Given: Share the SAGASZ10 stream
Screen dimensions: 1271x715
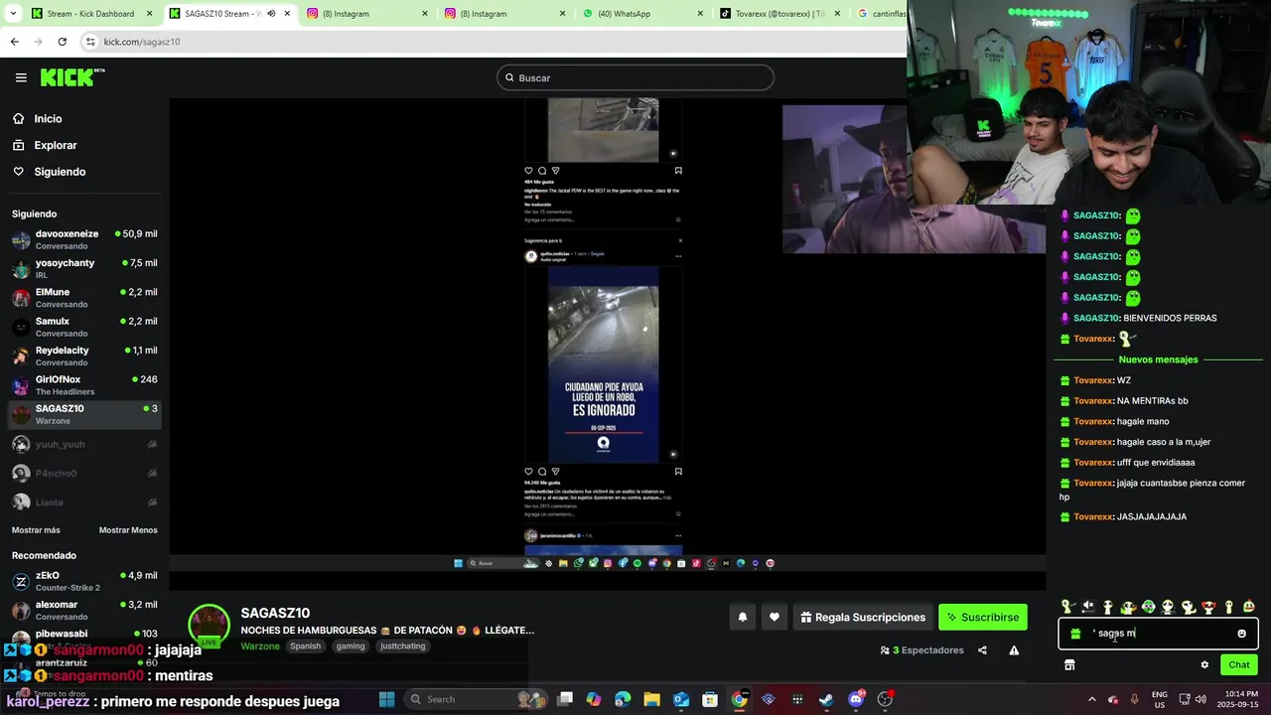Looking at the screenshot, I should click(x=982, y=650).
